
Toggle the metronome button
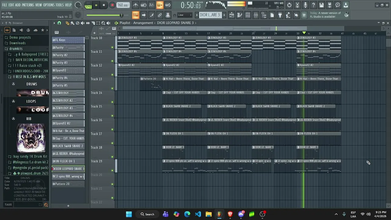click(x=136, y=5)
